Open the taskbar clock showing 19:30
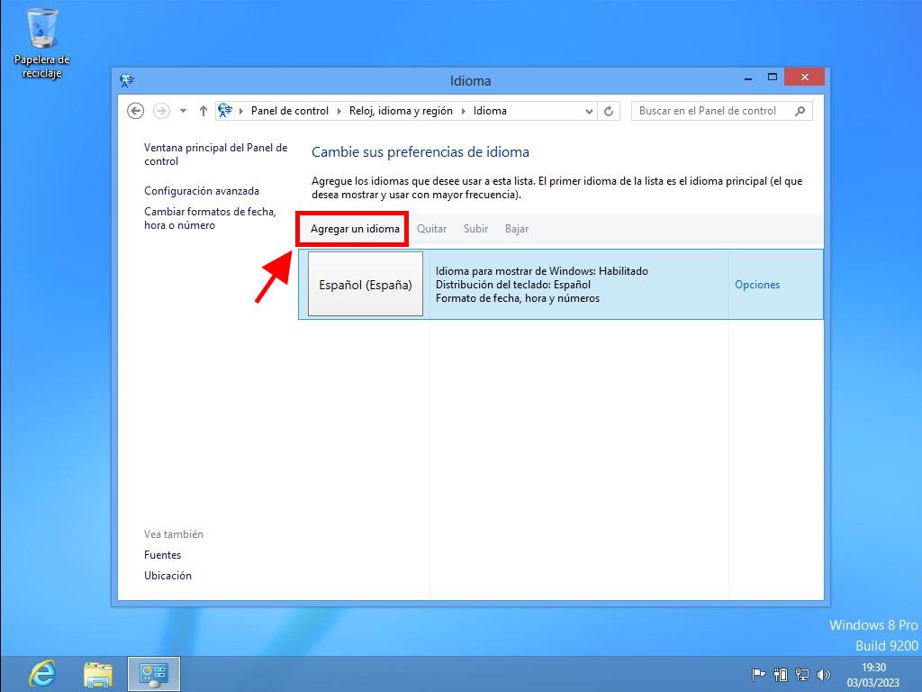Image resolution: width=922 pixels, height=692 pixels. [873, 674]
